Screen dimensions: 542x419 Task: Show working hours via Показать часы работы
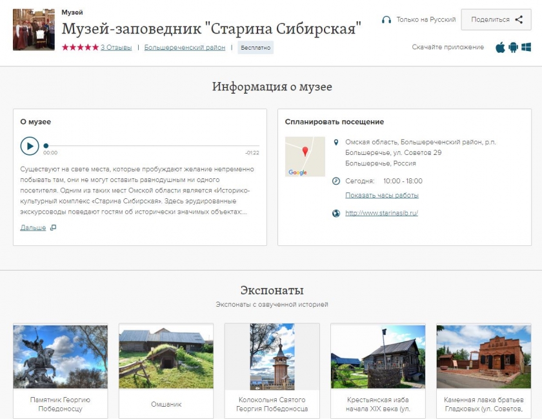[x=382, y=195]
